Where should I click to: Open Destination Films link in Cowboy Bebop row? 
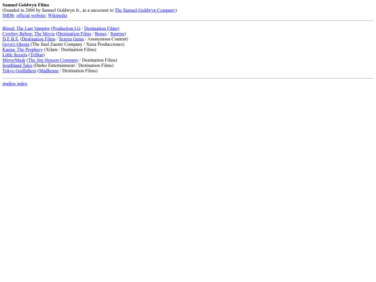(x=75, y=34)
